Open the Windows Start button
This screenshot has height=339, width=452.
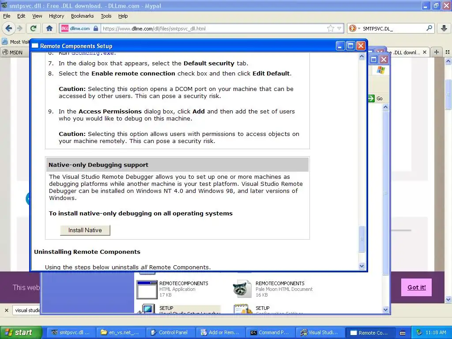[21, 332]
